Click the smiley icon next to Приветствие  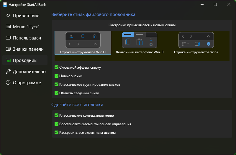coord(8,15)
